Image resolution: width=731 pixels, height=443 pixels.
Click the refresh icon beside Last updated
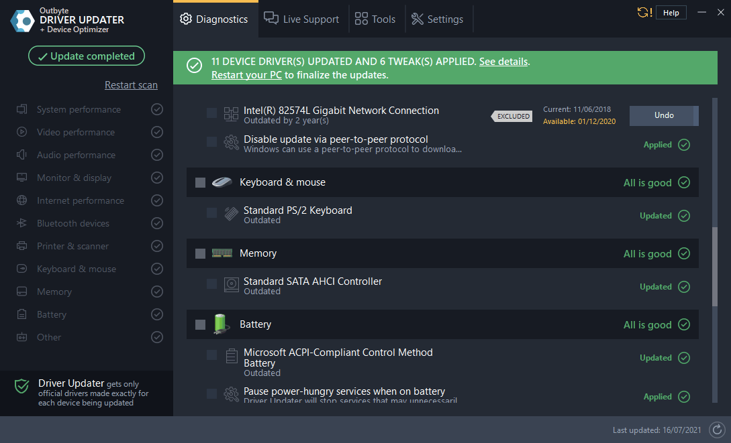point(718,430)
